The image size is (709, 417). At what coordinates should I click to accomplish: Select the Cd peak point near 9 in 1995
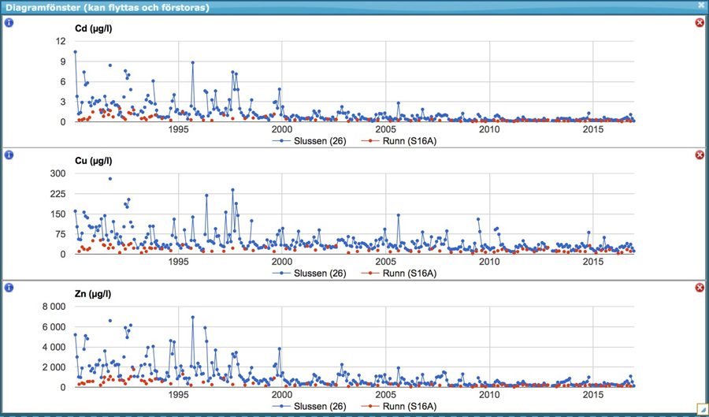[193, 63]
